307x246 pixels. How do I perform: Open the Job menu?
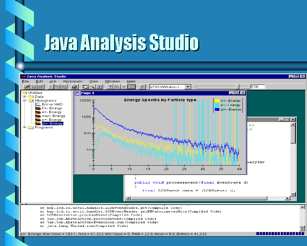53,81
